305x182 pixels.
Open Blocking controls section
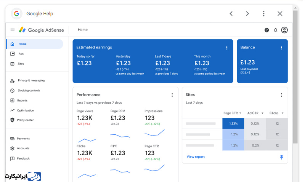[29, 90]
